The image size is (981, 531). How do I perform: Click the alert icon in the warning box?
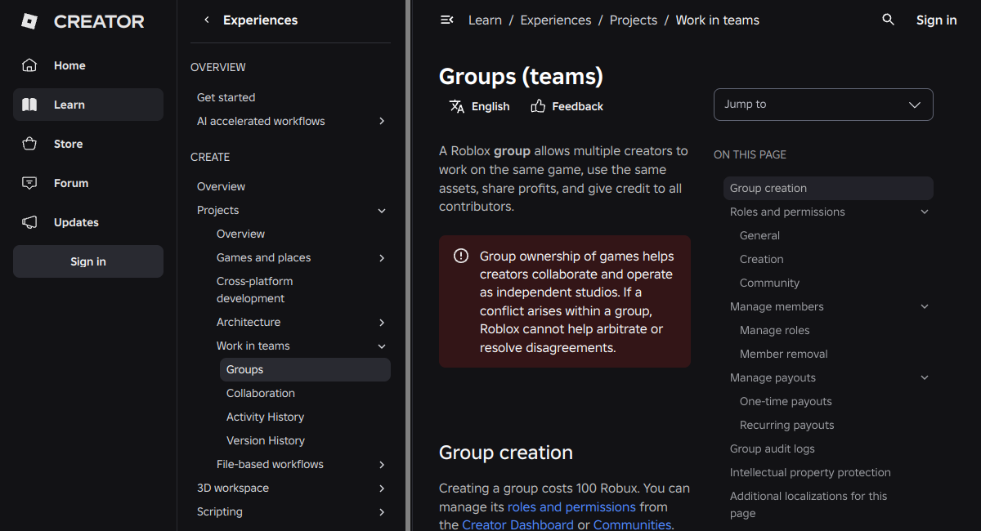tap(461, 256)
